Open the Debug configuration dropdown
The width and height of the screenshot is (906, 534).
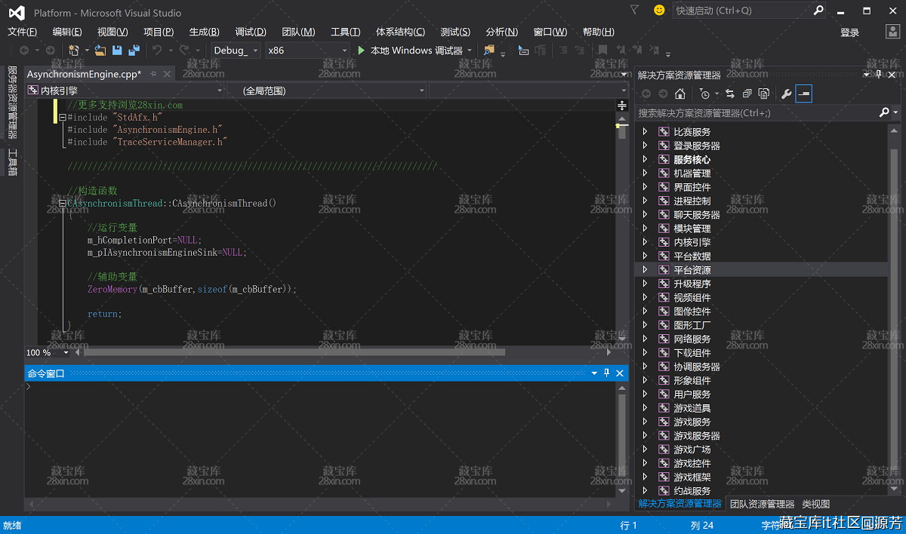pyautogui.click(x=236, y=51)
